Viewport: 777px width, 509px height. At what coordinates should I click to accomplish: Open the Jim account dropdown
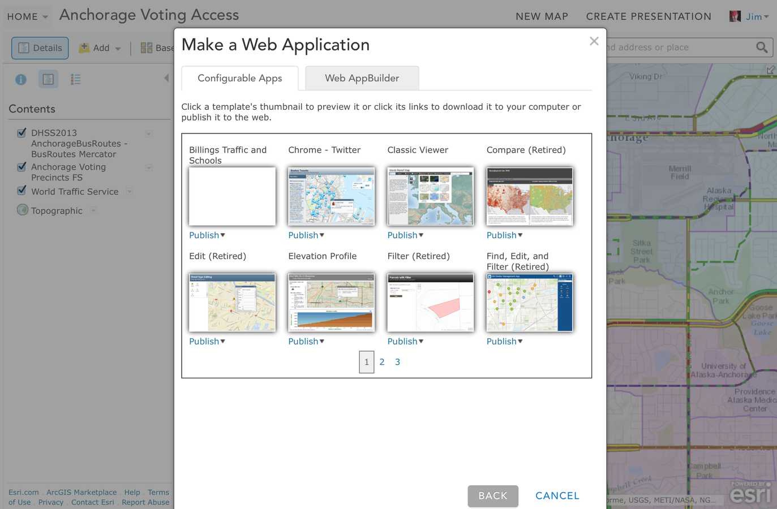coord(757,16)
